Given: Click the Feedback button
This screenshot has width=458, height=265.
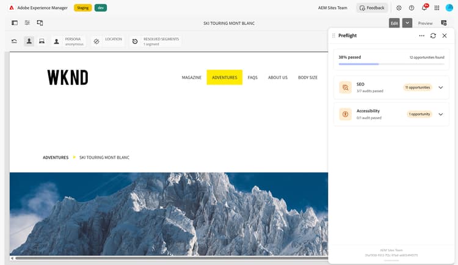Looking at the screenshot, I should click(372, 8).
